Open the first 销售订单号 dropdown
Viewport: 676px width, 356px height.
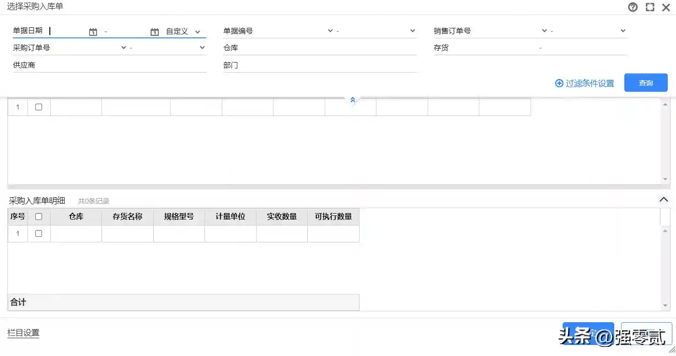point(544,31)
